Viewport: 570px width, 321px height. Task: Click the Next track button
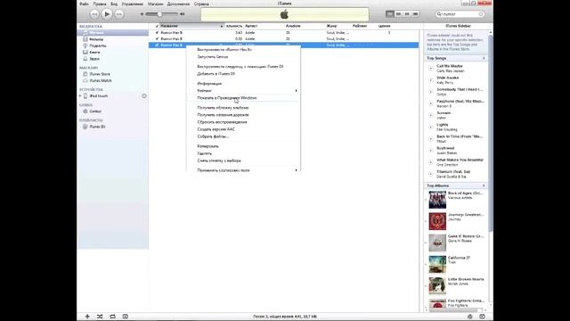coord(118,14)
